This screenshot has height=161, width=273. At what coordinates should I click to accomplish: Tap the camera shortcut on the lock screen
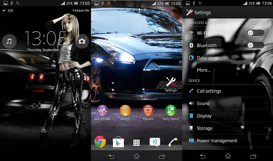(x=82, y=41)
